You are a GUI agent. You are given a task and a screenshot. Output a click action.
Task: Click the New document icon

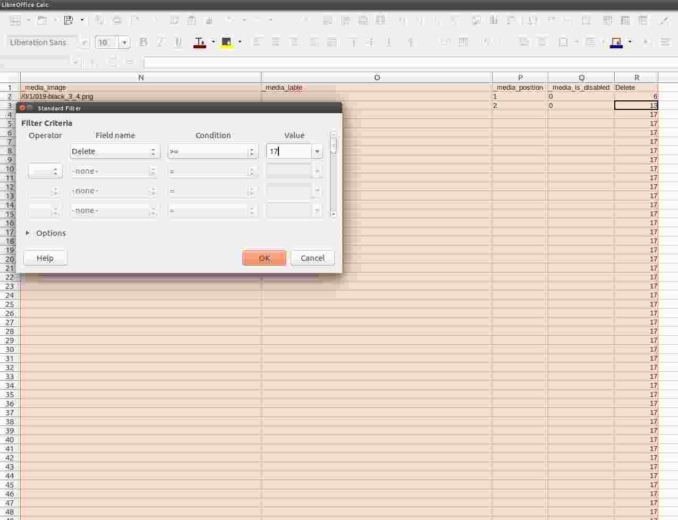15,20
